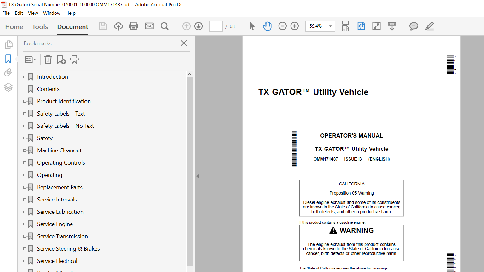Screen dimensions: 484x272
Task: Expand the Machine Cleanout bookmark
Action: point(25,150)
